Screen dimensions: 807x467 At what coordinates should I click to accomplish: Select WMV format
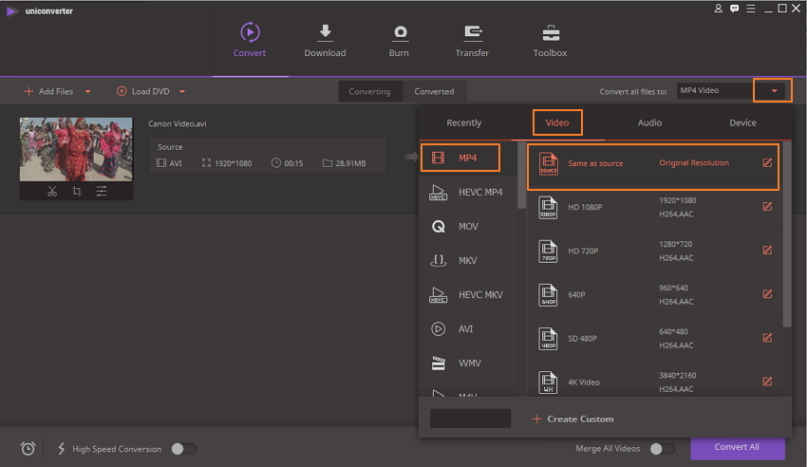[468, 364]
